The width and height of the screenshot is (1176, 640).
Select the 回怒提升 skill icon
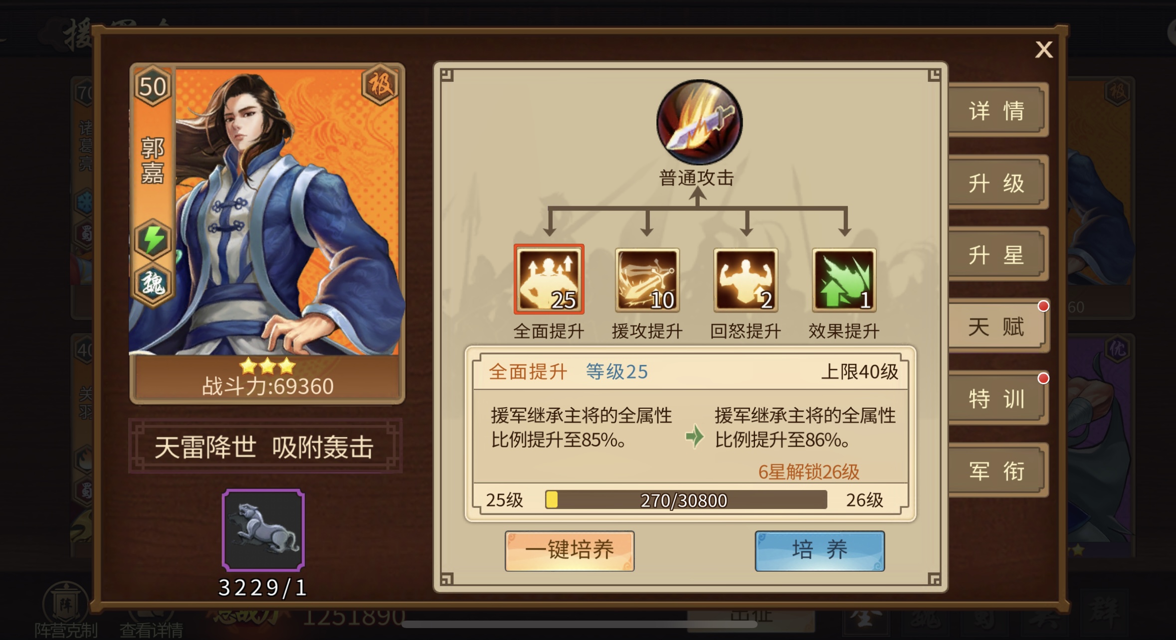[x=746, y=280]
